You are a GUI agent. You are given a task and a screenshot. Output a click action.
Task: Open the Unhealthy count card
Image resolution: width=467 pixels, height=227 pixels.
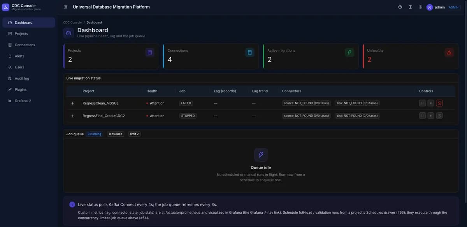411,56
